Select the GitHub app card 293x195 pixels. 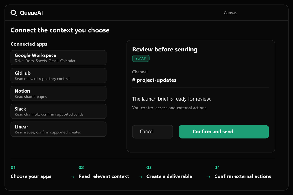coord(58,75)
